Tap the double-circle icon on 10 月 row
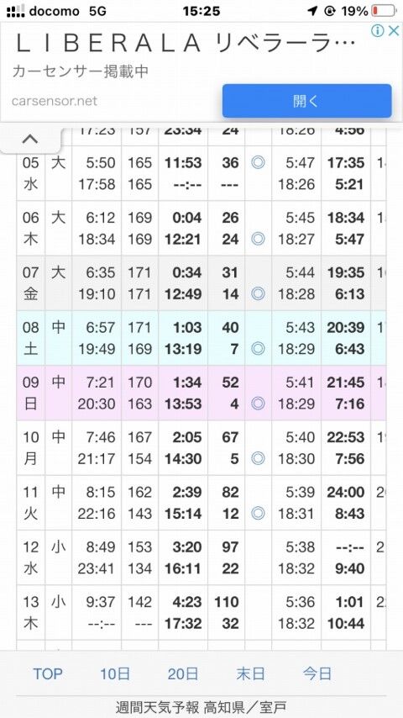Image resolution: width=403 pixels, height=718 pixels. pos(258,458)
